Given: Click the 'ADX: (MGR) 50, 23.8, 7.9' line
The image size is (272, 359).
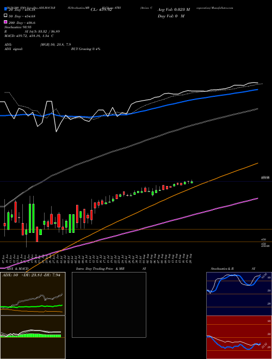Looking at the screenshot, I should (38, 45).
